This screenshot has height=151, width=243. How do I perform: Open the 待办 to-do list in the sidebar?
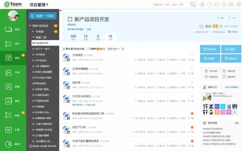13,44
